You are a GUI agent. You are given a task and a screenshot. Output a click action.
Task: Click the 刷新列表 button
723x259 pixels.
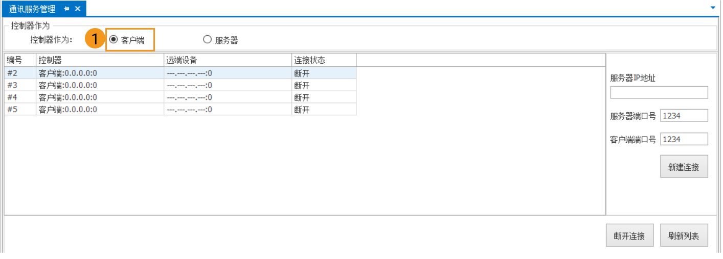pyautogui.click(x=684, y=236)
